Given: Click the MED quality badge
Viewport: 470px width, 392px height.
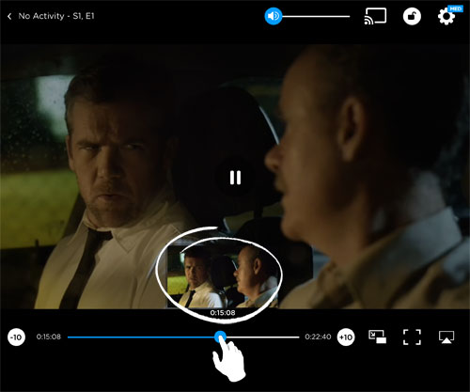Looking at the screenshot, I should coord(455,8).
